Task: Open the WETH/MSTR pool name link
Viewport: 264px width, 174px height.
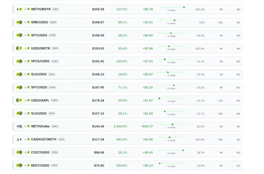Action: (x=41, y=9)
